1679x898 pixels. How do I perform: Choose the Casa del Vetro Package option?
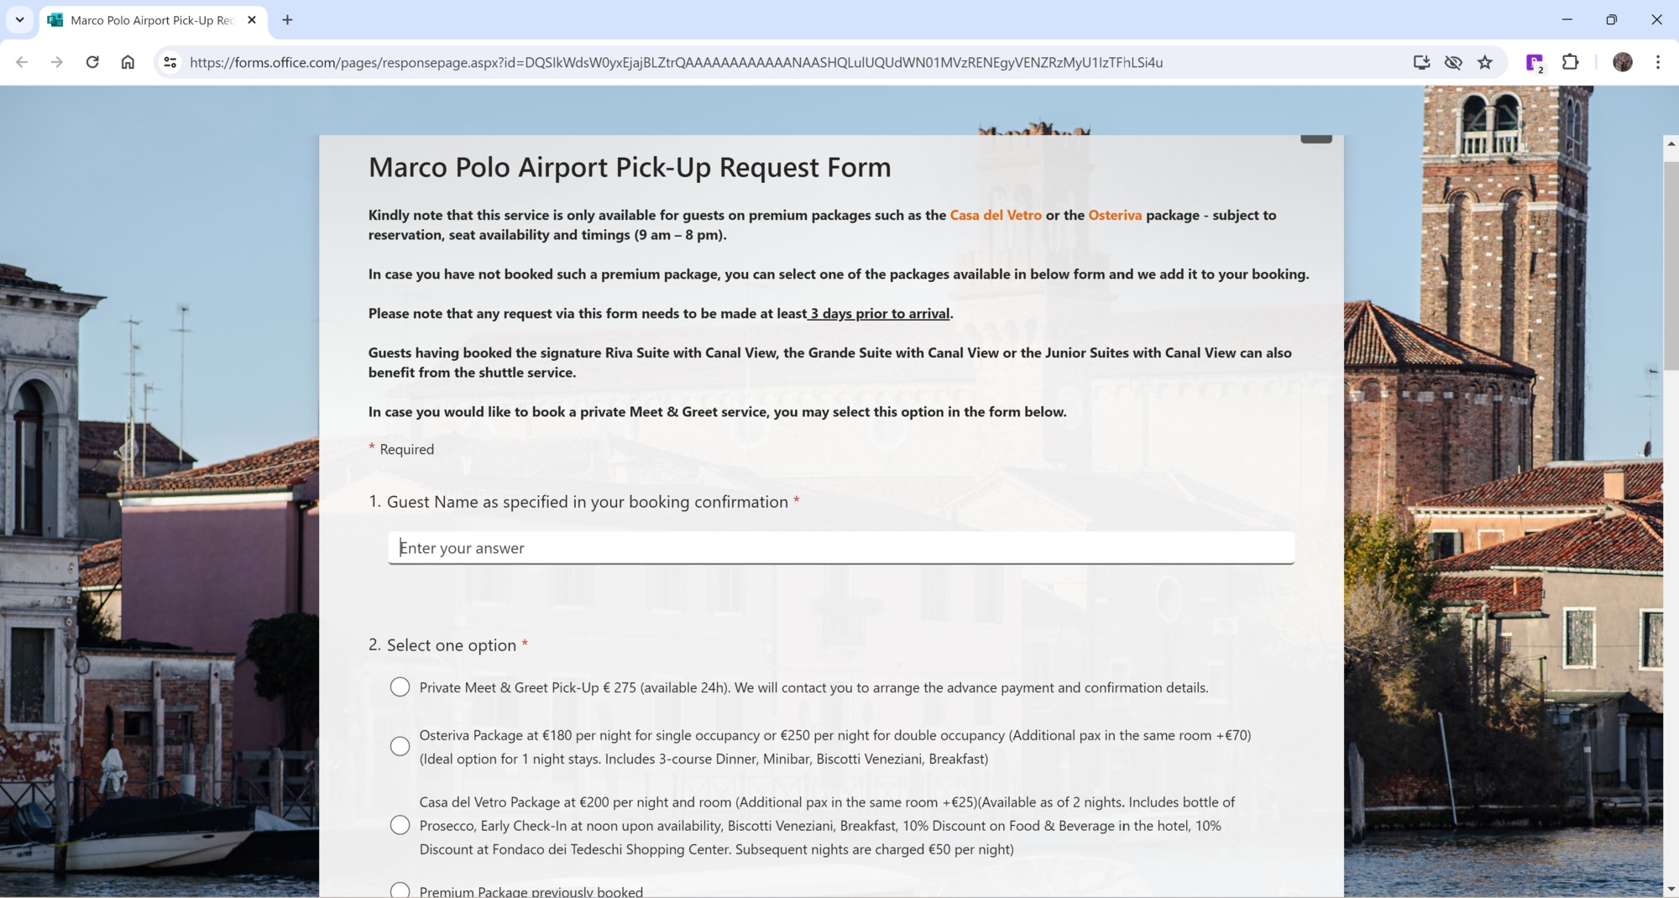(400, 825)
